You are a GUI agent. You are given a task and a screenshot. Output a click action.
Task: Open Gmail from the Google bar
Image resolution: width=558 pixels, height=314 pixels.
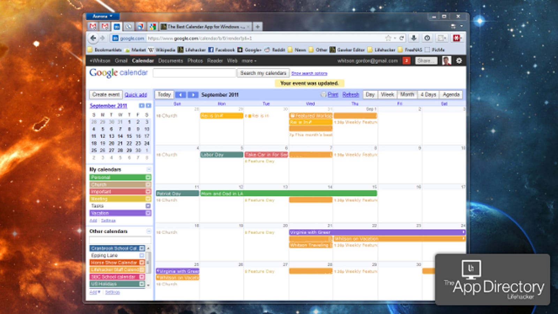pyautogui.click(x=121, y=61)
